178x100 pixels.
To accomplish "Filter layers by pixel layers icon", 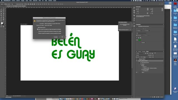I will [146, 53].
